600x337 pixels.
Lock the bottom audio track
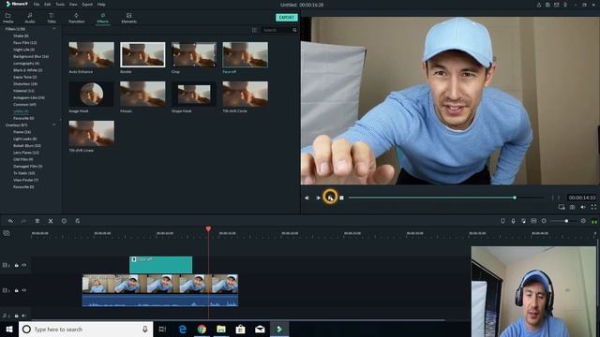pos(17,315)
